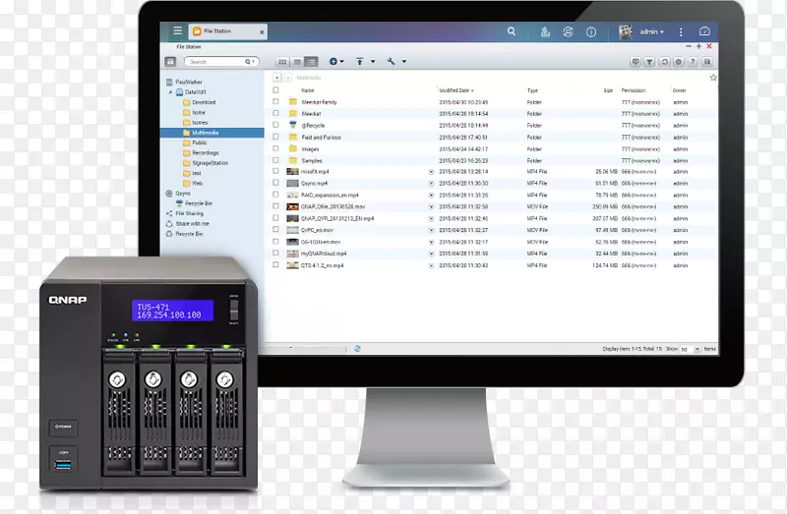Sort by the Permission column header
Image resolution: width=787 pixels, height=514 pixels.
[x=634, y=90]
